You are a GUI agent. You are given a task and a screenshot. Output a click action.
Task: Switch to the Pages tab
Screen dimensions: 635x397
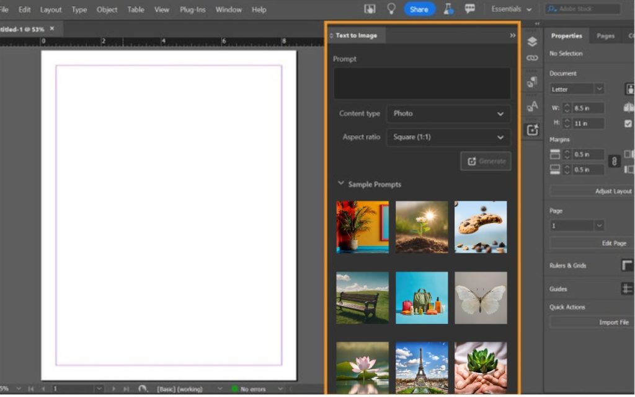pos(605,36)
